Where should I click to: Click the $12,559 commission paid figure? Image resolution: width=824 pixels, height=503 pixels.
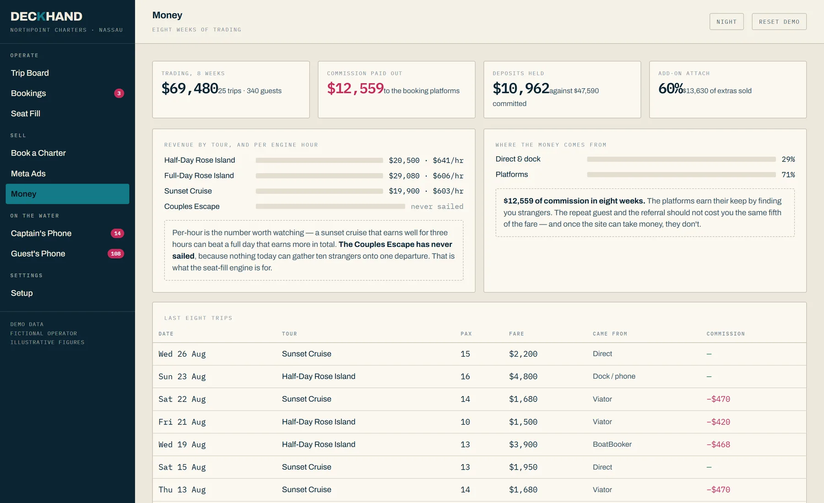click(x=355, y=88)
